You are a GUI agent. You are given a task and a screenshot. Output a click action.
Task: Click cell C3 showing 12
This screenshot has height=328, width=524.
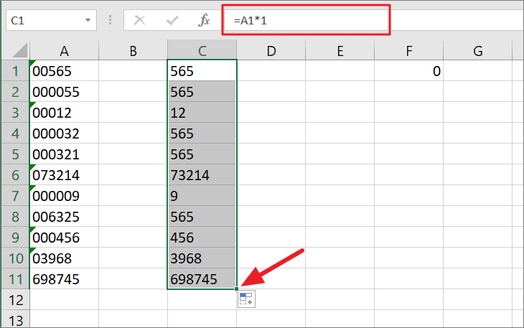[x=202, y=112]
